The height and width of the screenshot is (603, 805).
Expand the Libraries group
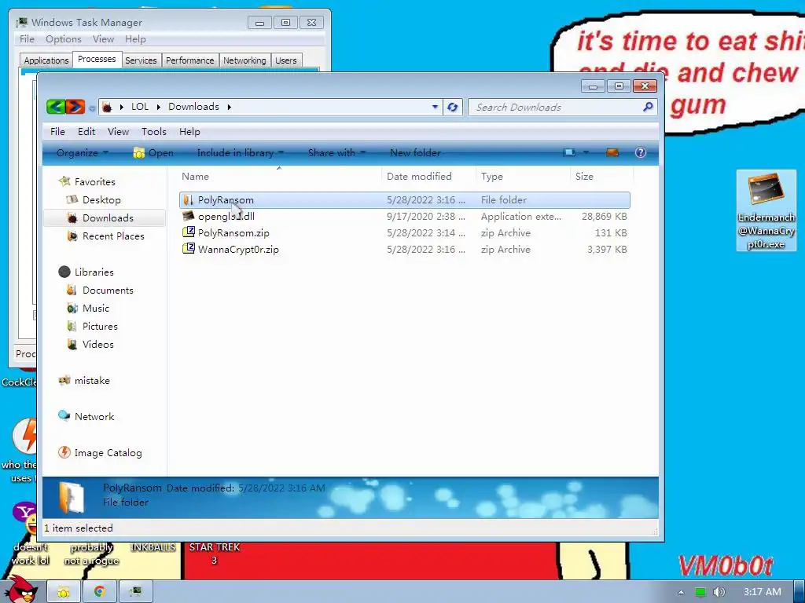coord(94,272)
